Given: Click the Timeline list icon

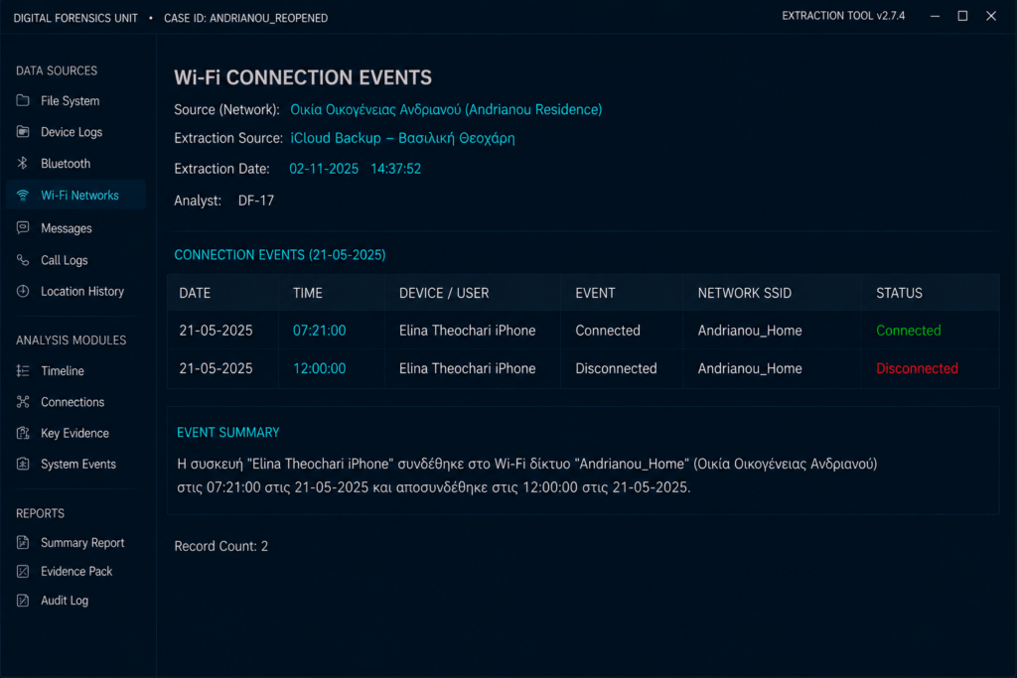Looking at the screenshot, I should [x=23, y=370].
